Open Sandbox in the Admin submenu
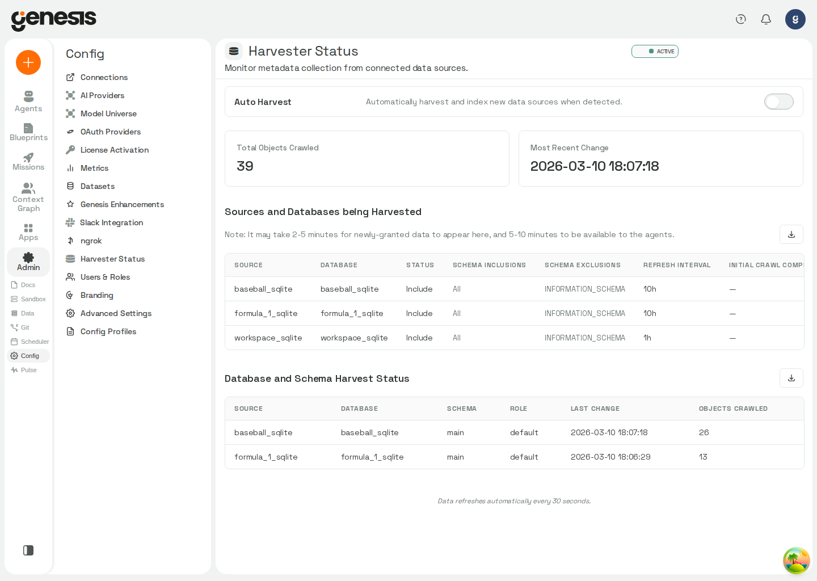 click(28, 299)
